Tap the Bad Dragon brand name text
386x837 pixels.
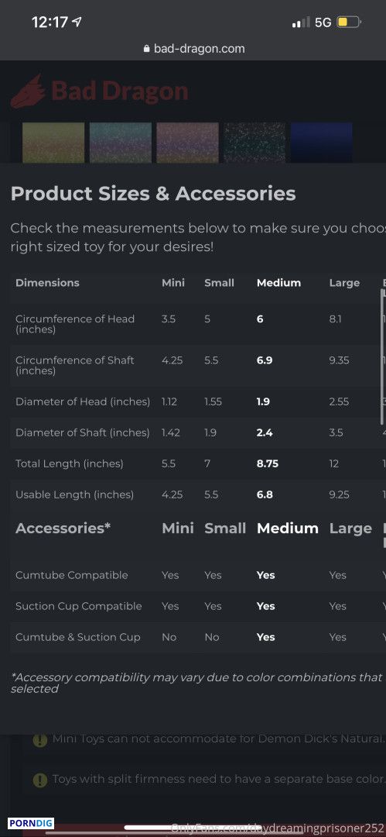click(x=120, y=91)
